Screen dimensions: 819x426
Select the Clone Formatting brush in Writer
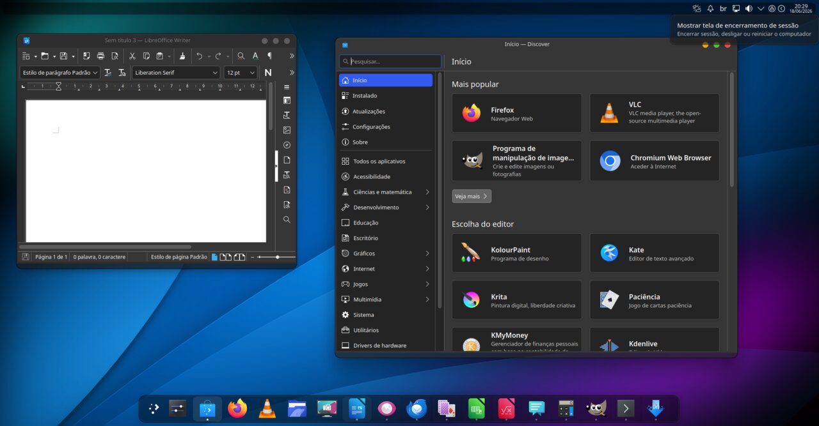click(x=182, y=56)
